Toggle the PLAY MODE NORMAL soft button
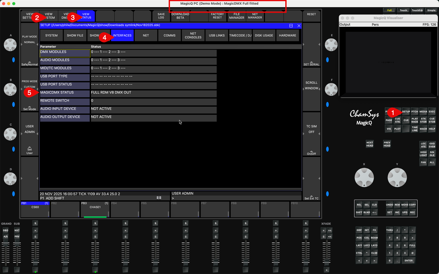 pyautogui.click(x=29, y=44)
